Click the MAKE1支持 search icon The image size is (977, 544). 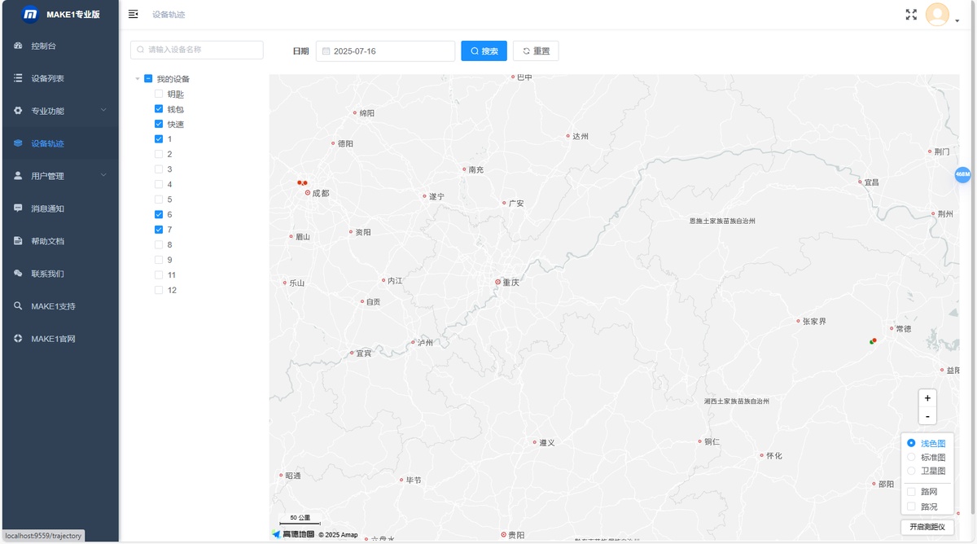18,306
